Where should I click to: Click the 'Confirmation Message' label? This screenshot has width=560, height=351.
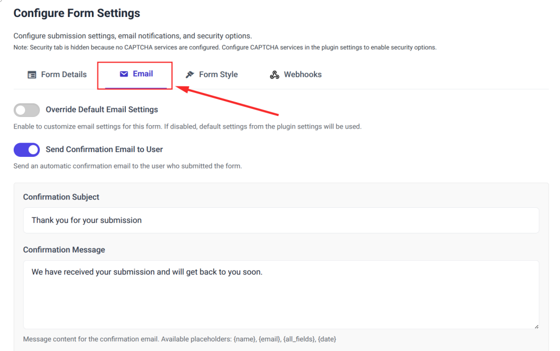tap(64, 250)
